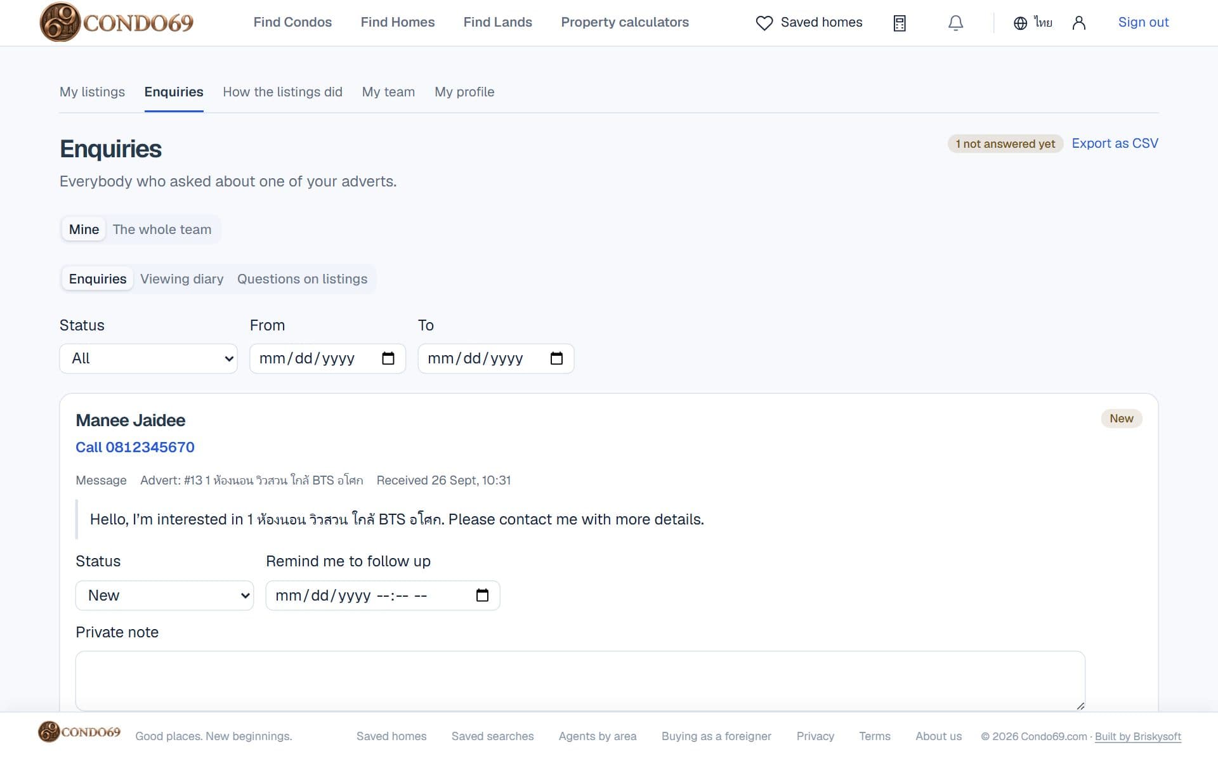Open the Privacy footer link
The width and height of the screenshot is (1218, 761).
(815, 736)
